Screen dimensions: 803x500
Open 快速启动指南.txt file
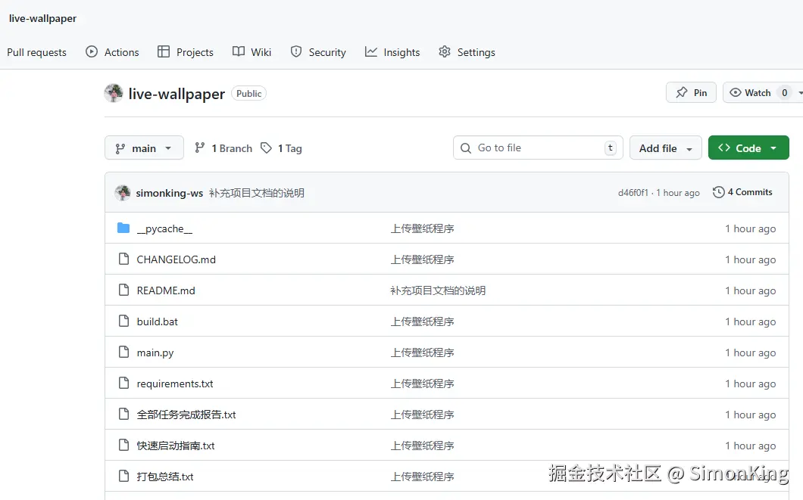[x=176, y=446]
